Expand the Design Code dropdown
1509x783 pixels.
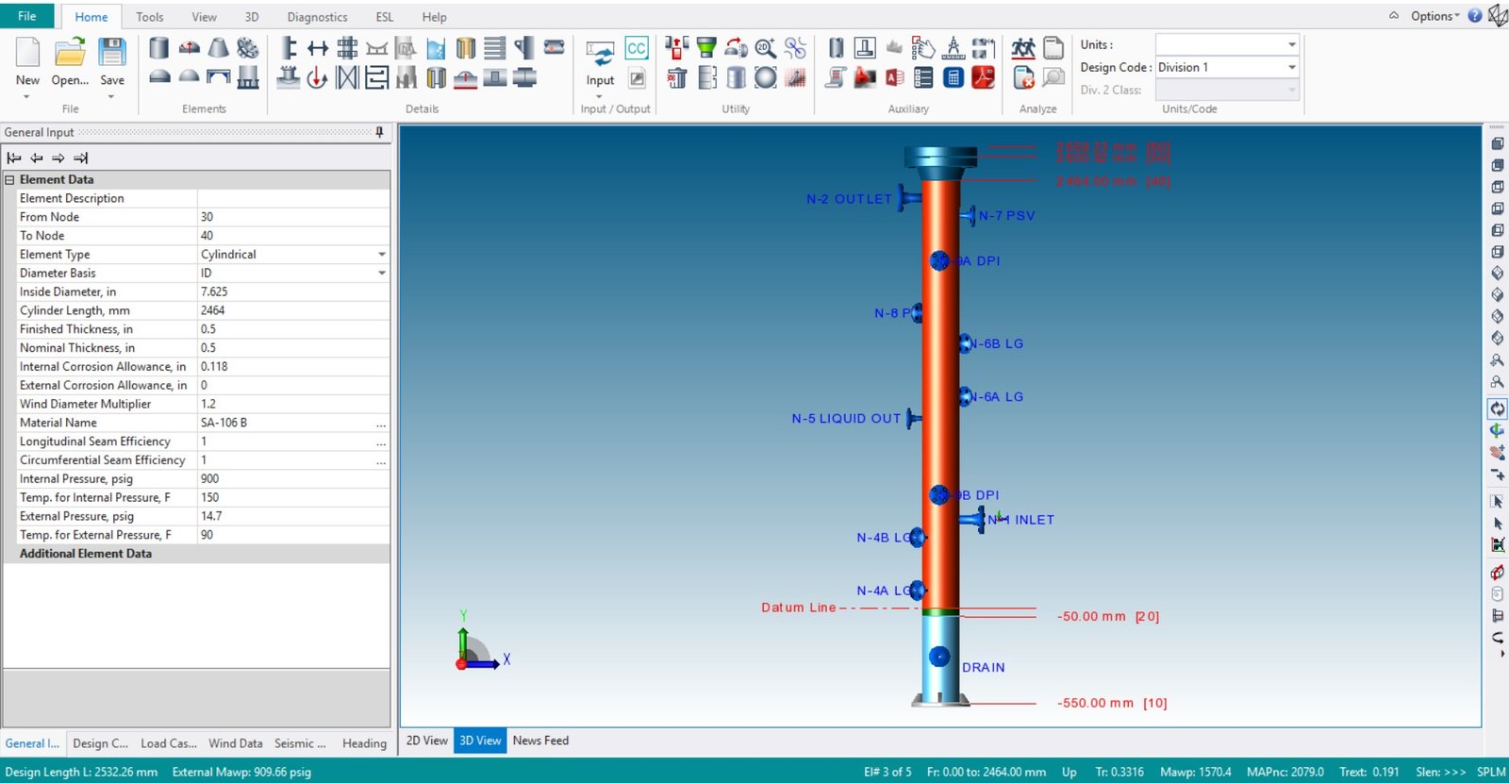tap(1291, 67)
